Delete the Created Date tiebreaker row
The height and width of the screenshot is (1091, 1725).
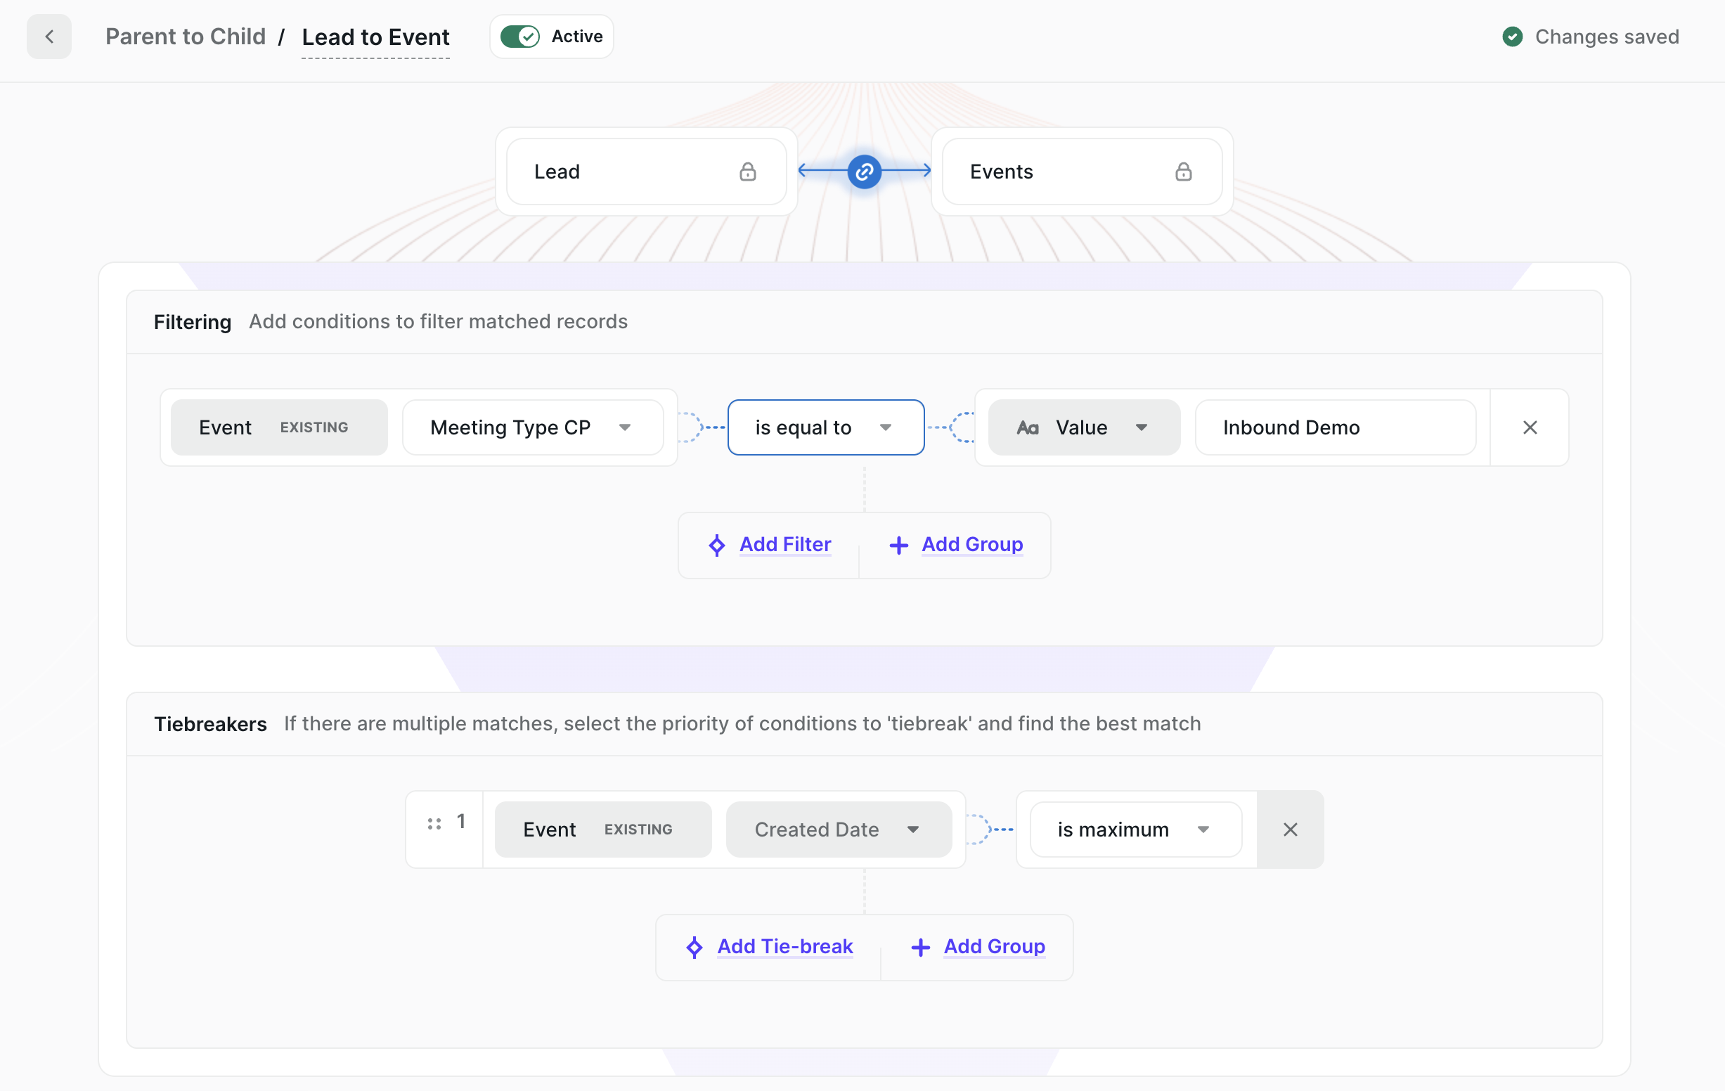point(1290,829)
